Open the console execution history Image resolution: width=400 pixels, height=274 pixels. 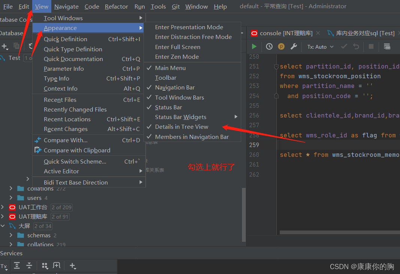click(x=269, y=46)
